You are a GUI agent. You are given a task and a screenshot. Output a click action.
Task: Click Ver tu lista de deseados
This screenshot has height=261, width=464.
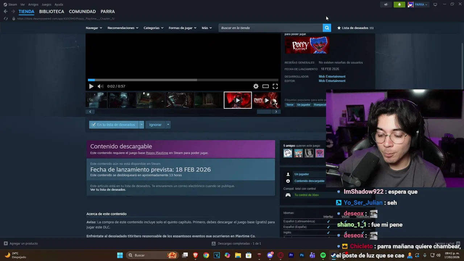coord(108,190)
